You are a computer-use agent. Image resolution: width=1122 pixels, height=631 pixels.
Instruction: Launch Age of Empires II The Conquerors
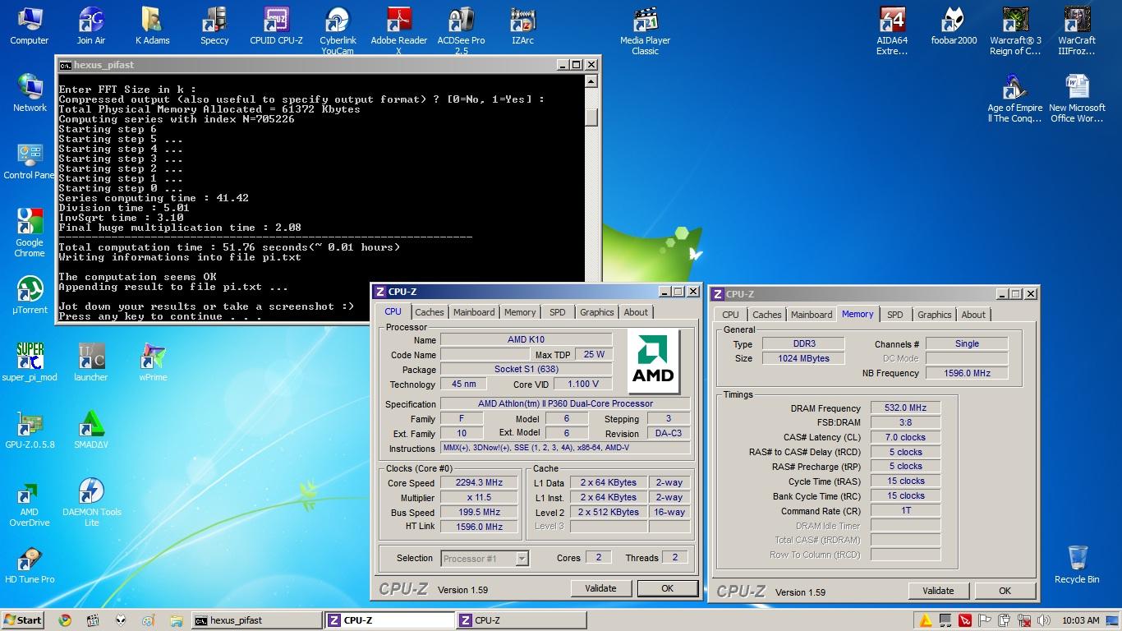(1015, 99)
